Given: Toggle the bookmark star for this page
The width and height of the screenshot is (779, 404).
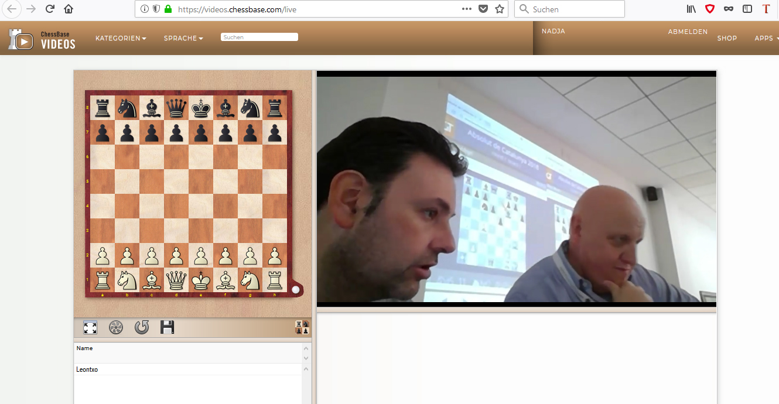Looking at the screenshot, I should pyautogui.click(x=500, y=9).
